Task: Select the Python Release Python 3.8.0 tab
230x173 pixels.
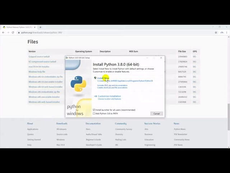Action: (19, 27)
